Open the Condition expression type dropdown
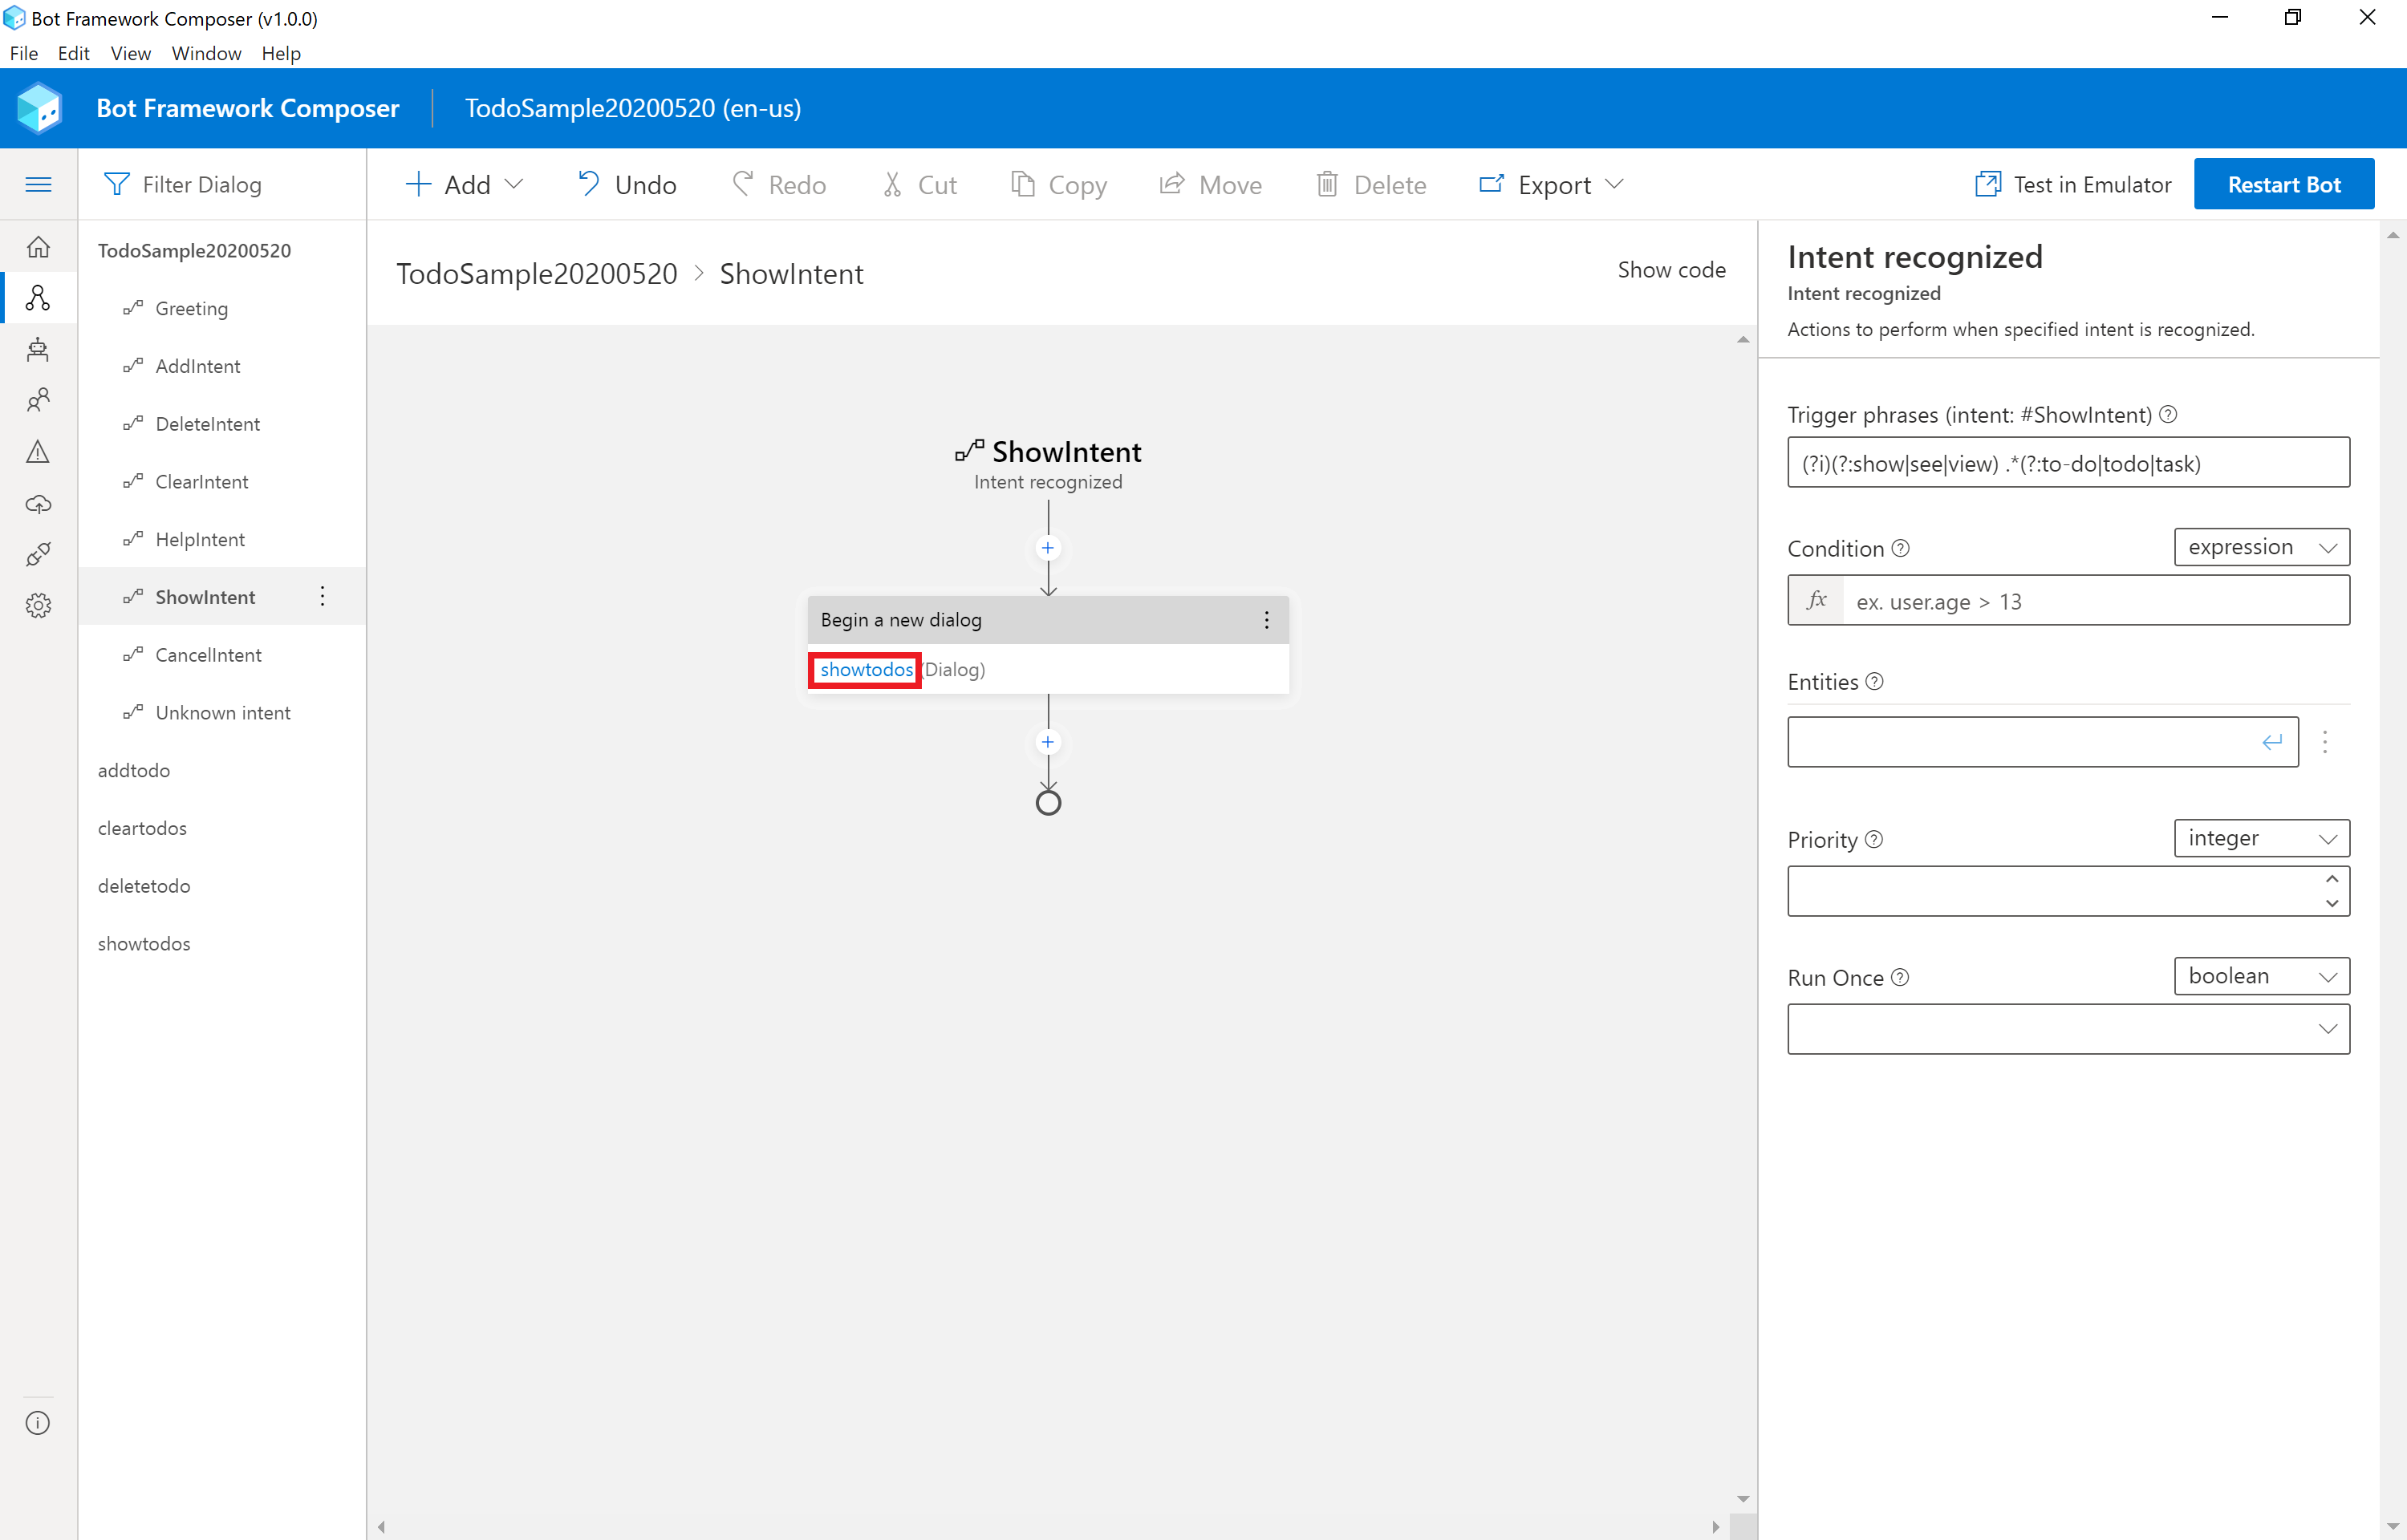The height and width of the screenshot is (1540, 2407). point(2261,547)
